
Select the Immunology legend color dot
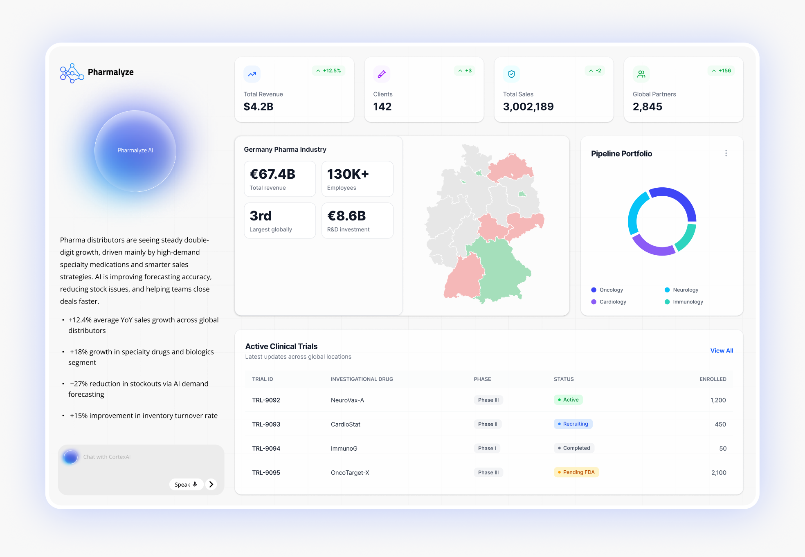point(667,302)
